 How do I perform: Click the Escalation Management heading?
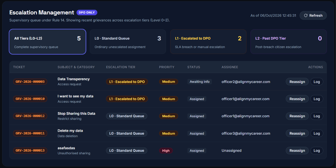click(x=42, y=12)
